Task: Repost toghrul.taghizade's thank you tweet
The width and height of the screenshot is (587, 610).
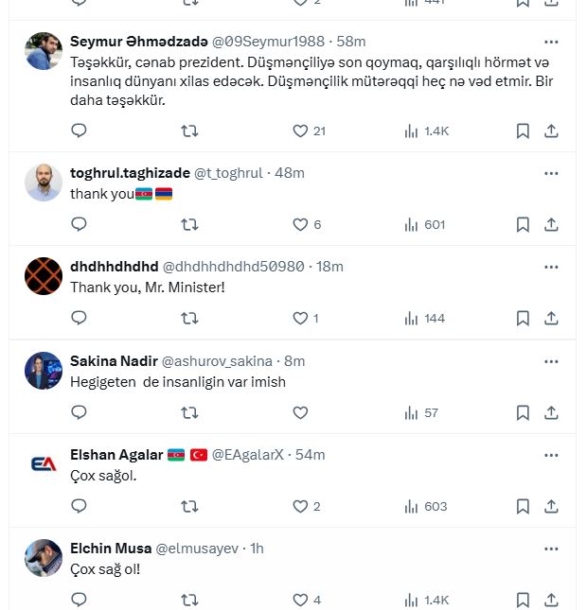Action: 189,224
